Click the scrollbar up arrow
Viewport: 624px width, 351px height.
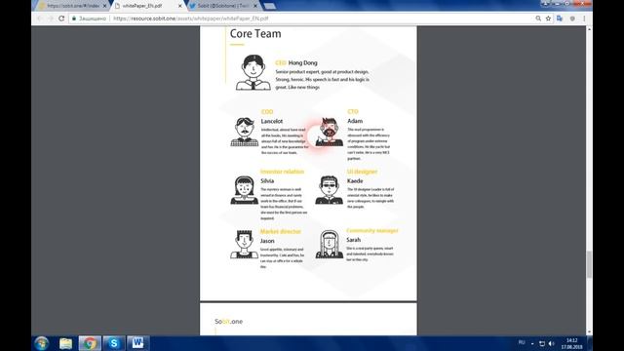pyautogui.click(x=589, y=30)
